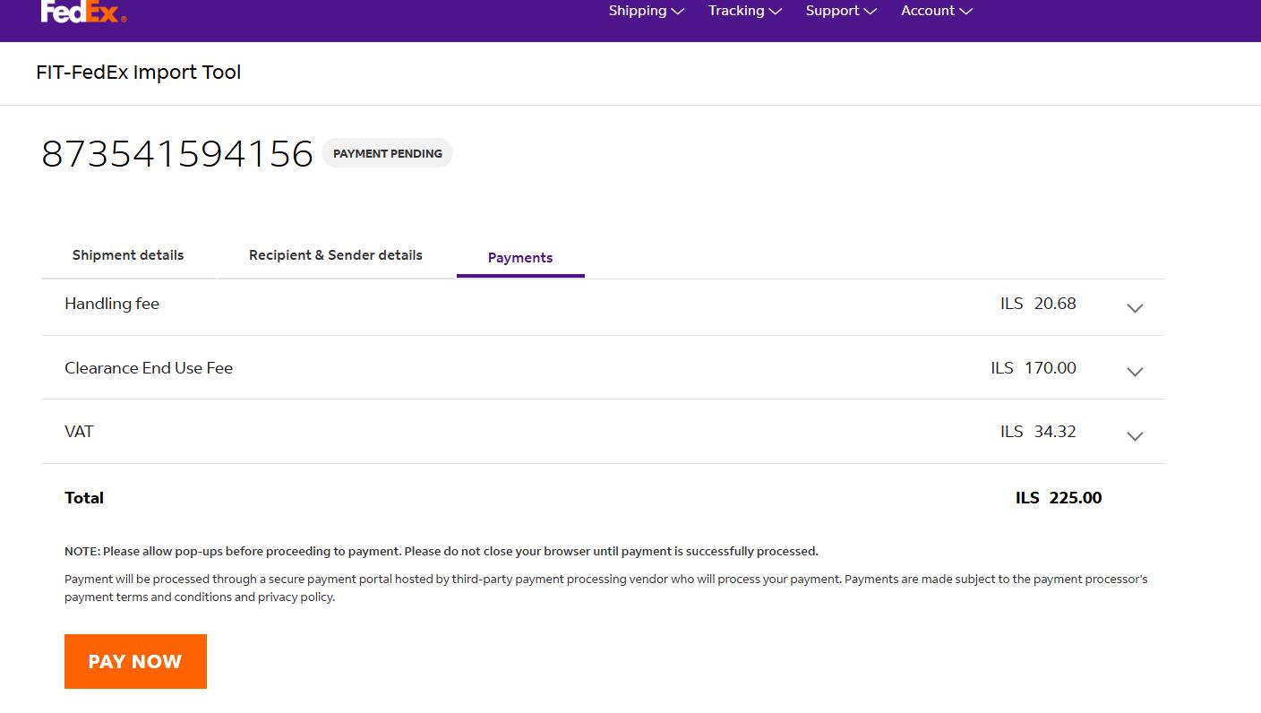The height and width of the screenshot is (713, 1261).
Task: Click the Total label
Action: (84, 498)
